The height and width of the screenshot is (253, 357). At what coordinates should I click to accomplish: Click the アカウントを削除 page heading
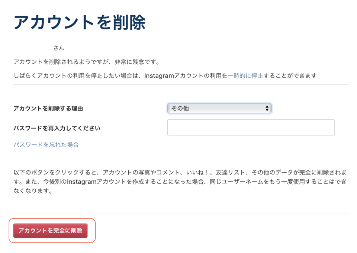click(x=79, y=23)
